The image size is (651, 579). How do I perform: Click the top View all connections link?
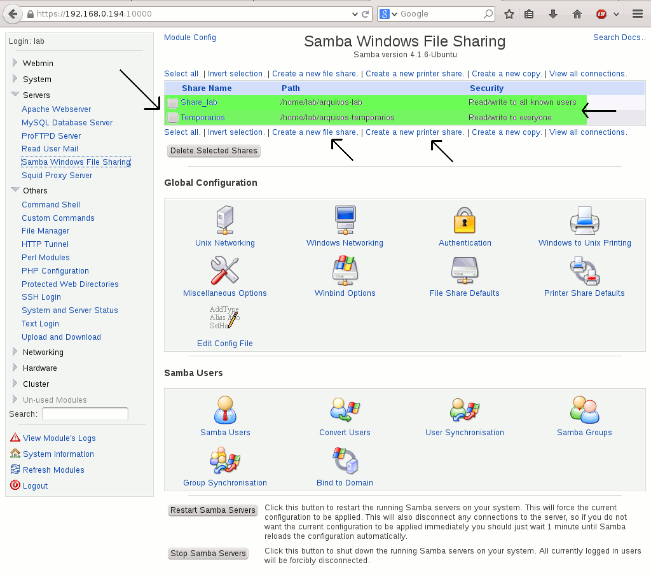point(588,74)
